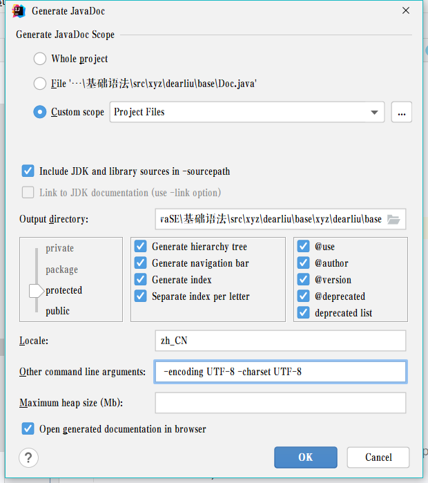Screen dimensions: 428x483
Task: Select the File Doc.java radio option
Action: [x=40, y=84]
